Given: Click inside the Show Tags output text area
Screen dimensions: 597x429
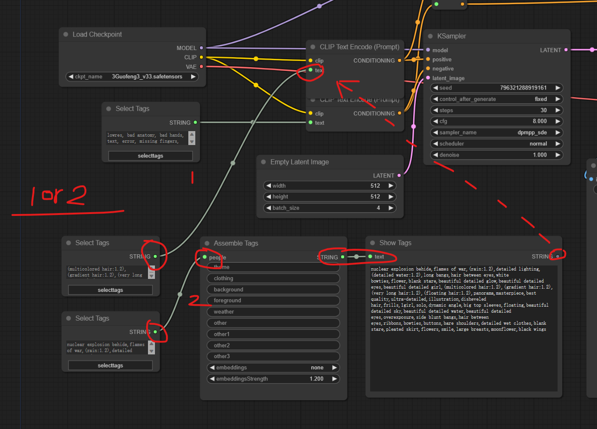Looking at the screenshot, I should [x=463, y=328].
